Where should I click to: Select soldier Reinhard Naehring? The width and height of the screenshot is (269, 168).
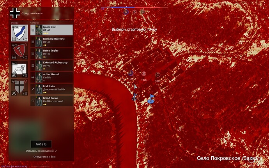click(51, 42)
